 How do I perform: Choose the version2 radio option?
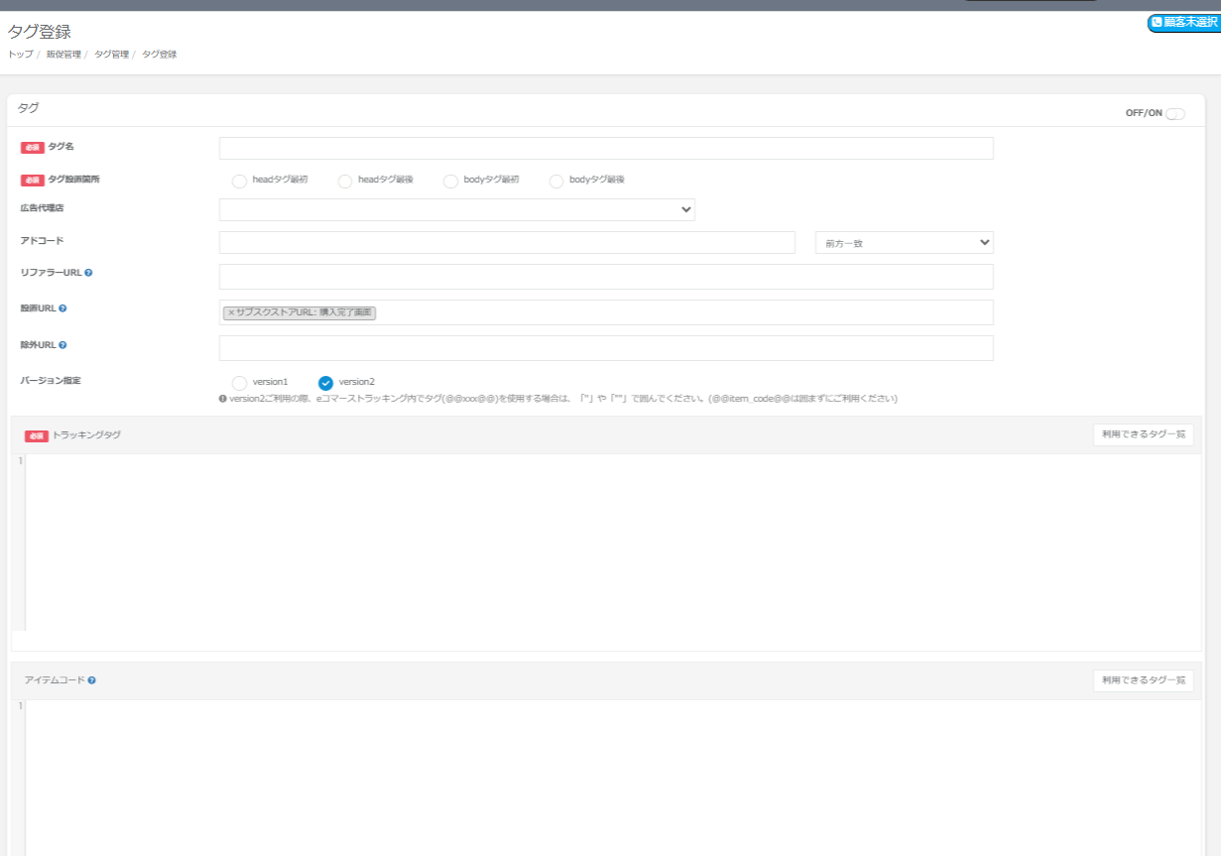point(325,383)
